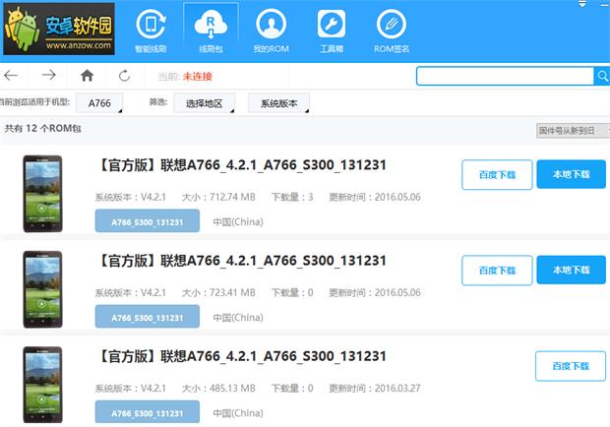610x427 pixels.
Task: Click 百度下载 for the 712.74 MB ROM
Action: (497, 174)
